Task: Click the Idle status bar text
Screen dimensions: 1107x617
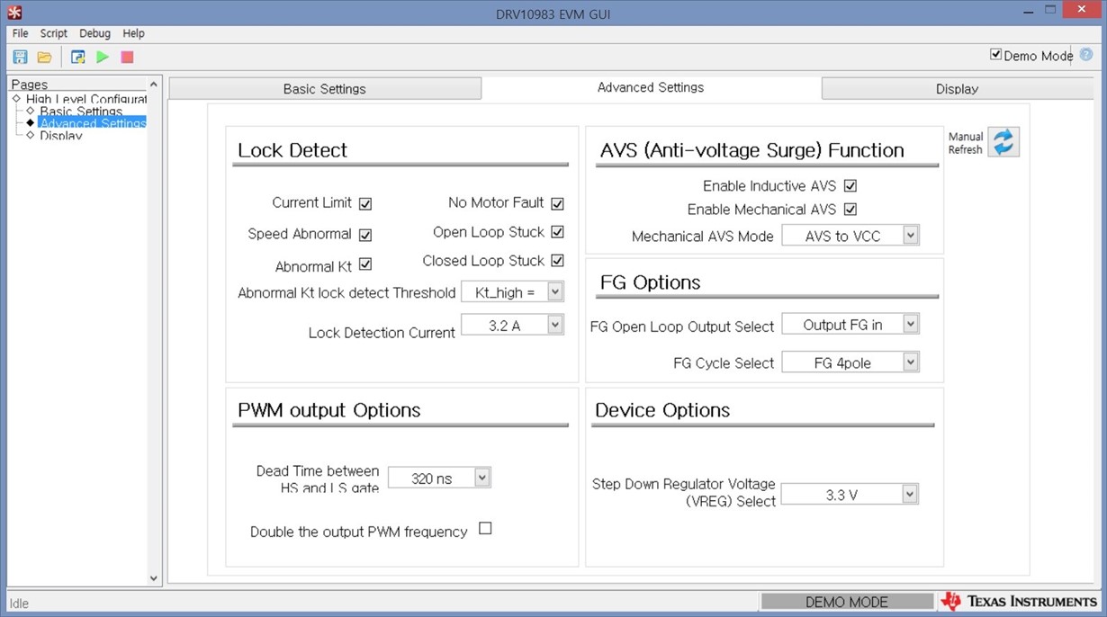Action: tap(19, 603)
